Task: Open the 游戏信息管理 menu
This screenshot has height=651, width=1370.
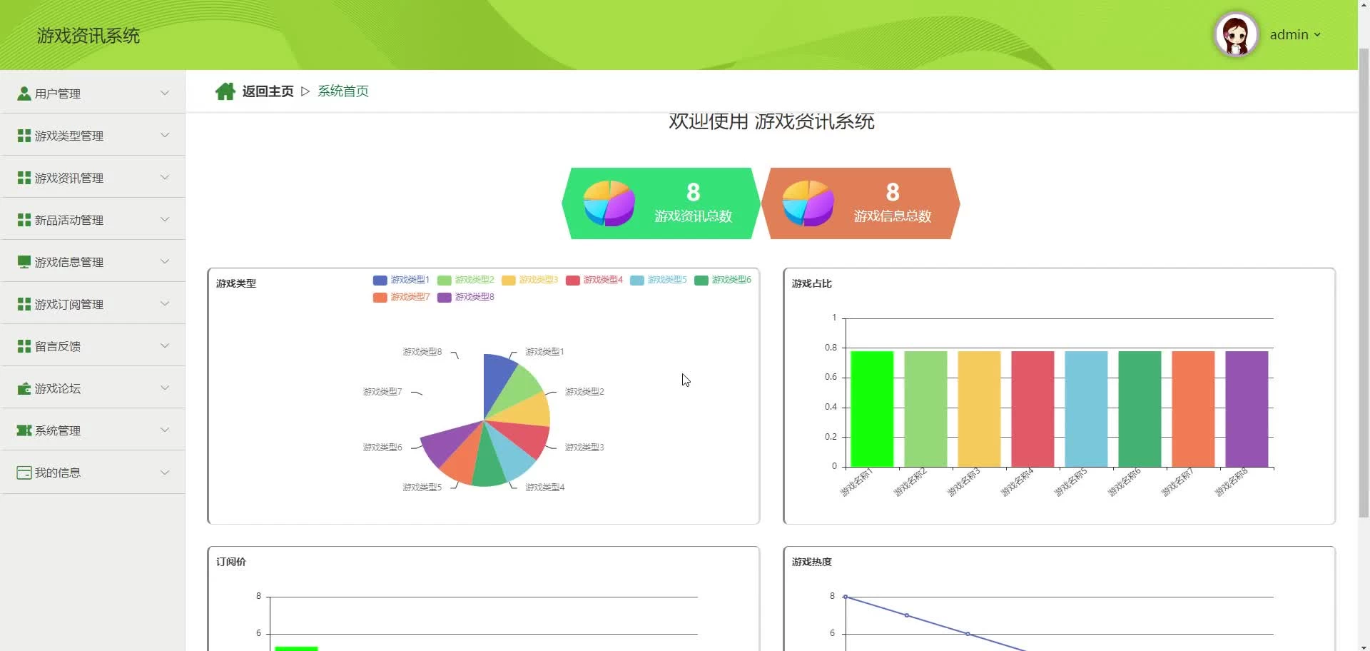Action: pyautogui.click(x=93, y=261)
